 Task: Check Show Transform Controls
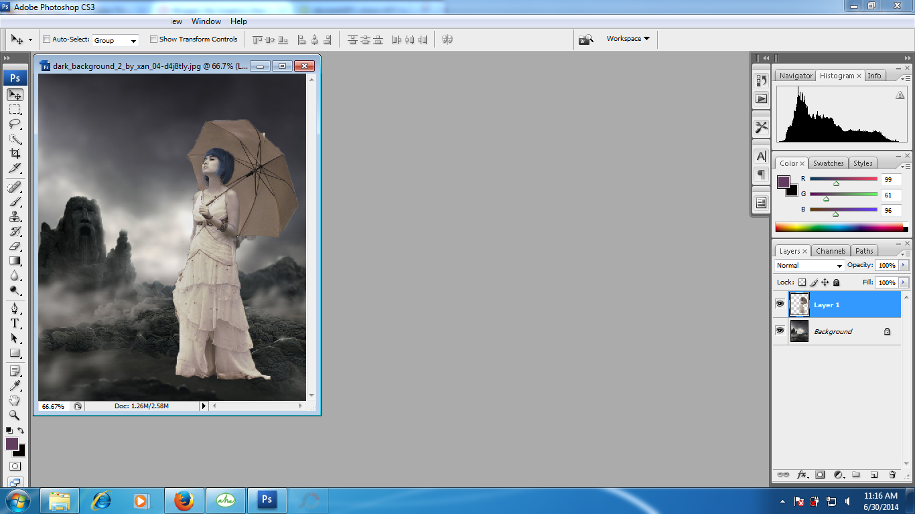click(154, 39)
